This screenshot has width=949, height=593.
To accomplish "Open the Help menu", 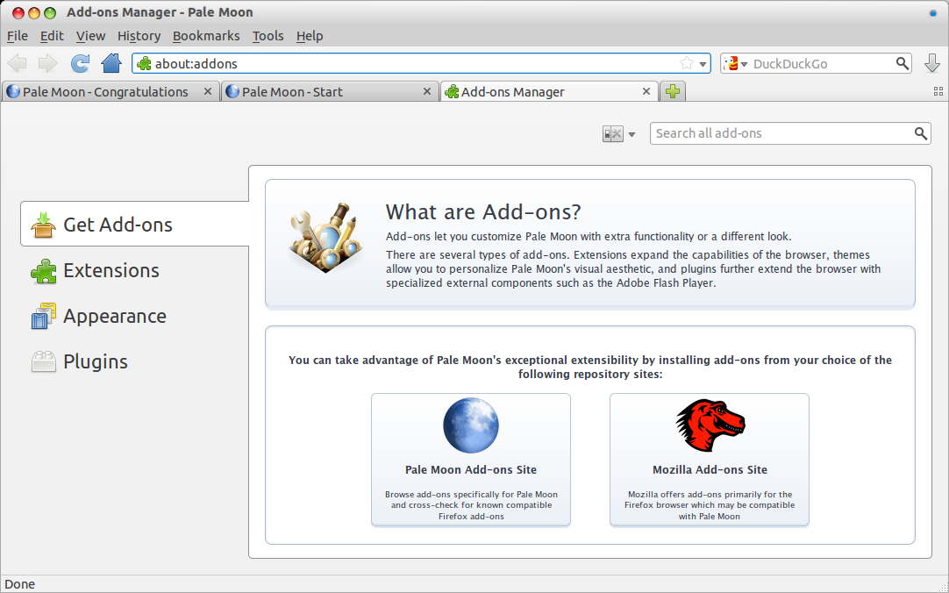I will tap(310, 36).
